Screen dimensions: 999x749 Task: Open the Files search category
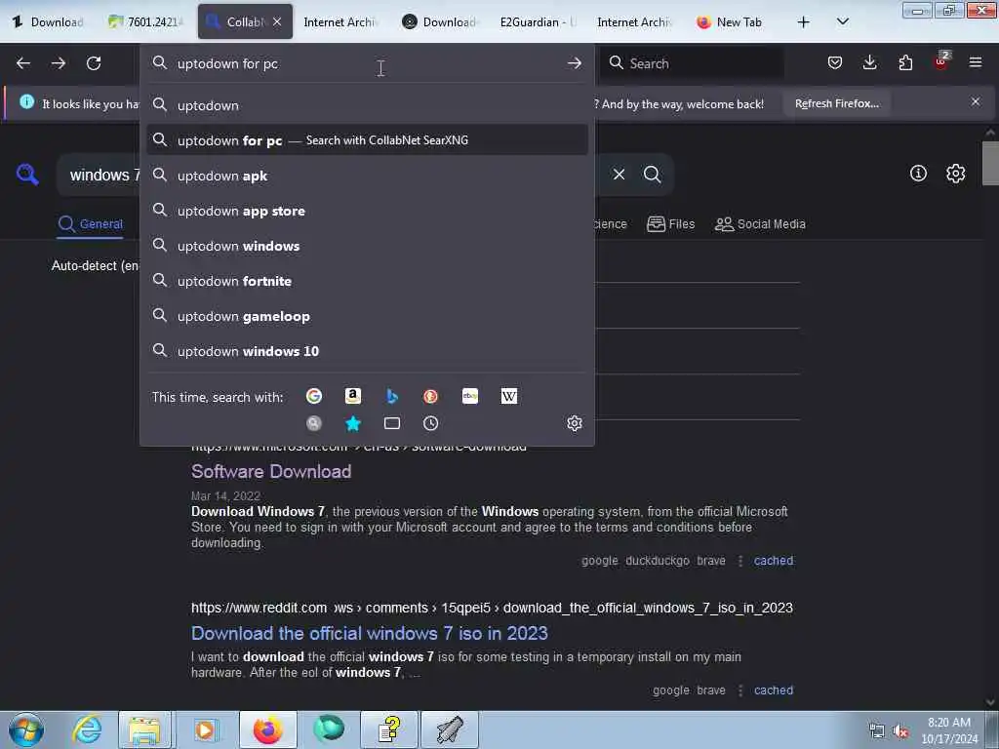(x=670, y=224)
